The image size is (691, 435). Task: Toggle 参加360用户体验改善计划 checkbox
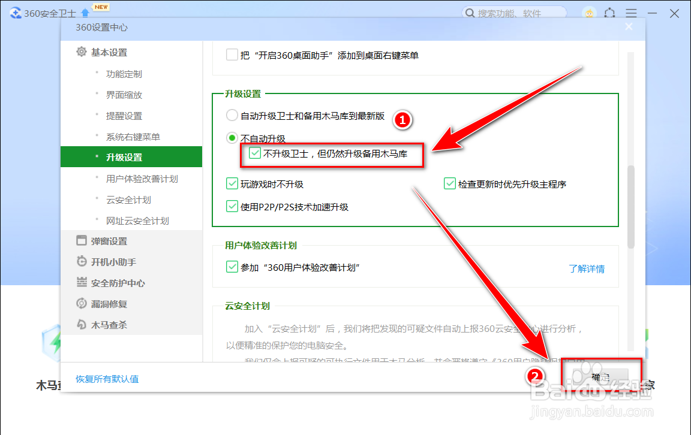(232, 267)
